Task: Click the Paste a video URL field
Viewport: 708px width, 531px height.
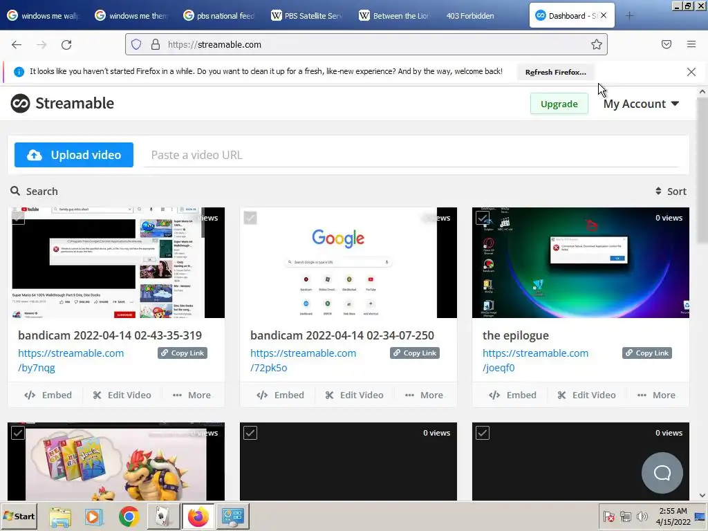Action: tap(411, 156)
